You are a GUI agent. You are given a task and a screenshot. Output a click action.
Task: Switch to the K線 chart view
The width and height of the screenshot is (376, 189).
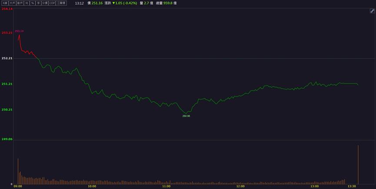[5, 3]
